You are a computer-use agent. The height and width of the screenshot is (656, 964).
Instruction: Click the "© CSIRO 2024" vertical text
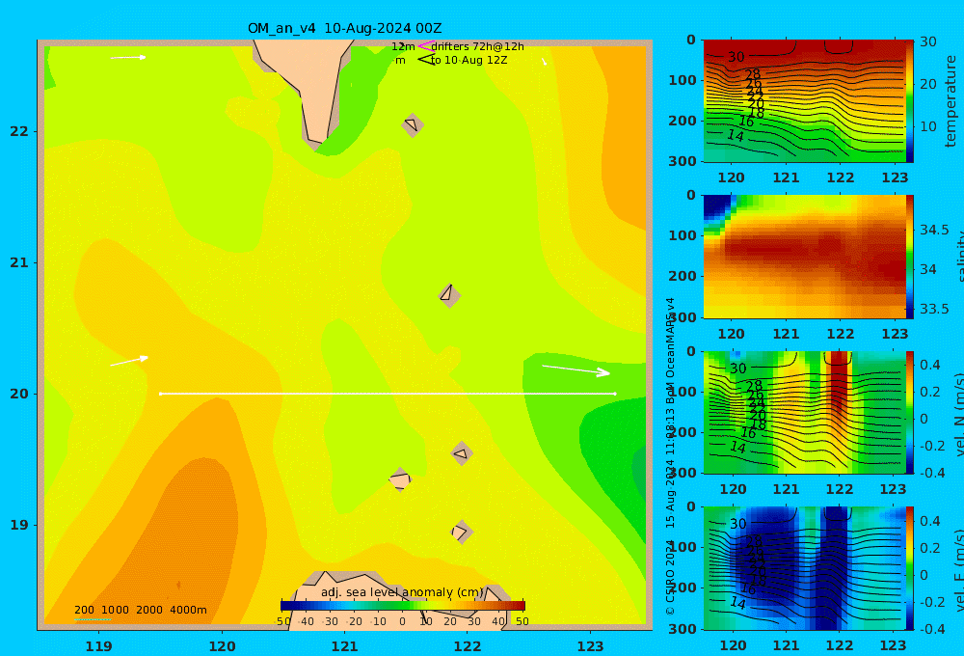pyautogui.click(x=670, y=577)
